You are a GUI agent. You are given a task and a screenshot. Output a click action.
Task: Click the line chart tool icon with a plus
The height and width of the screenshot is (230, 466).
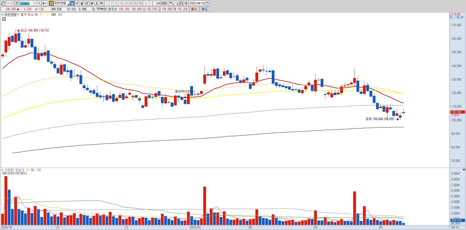(176, 3)
